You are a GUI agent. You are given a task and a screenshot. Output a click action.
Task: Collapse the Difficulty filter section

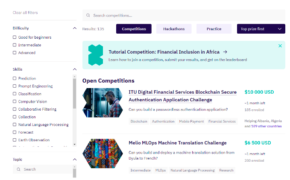click(75, 28)
